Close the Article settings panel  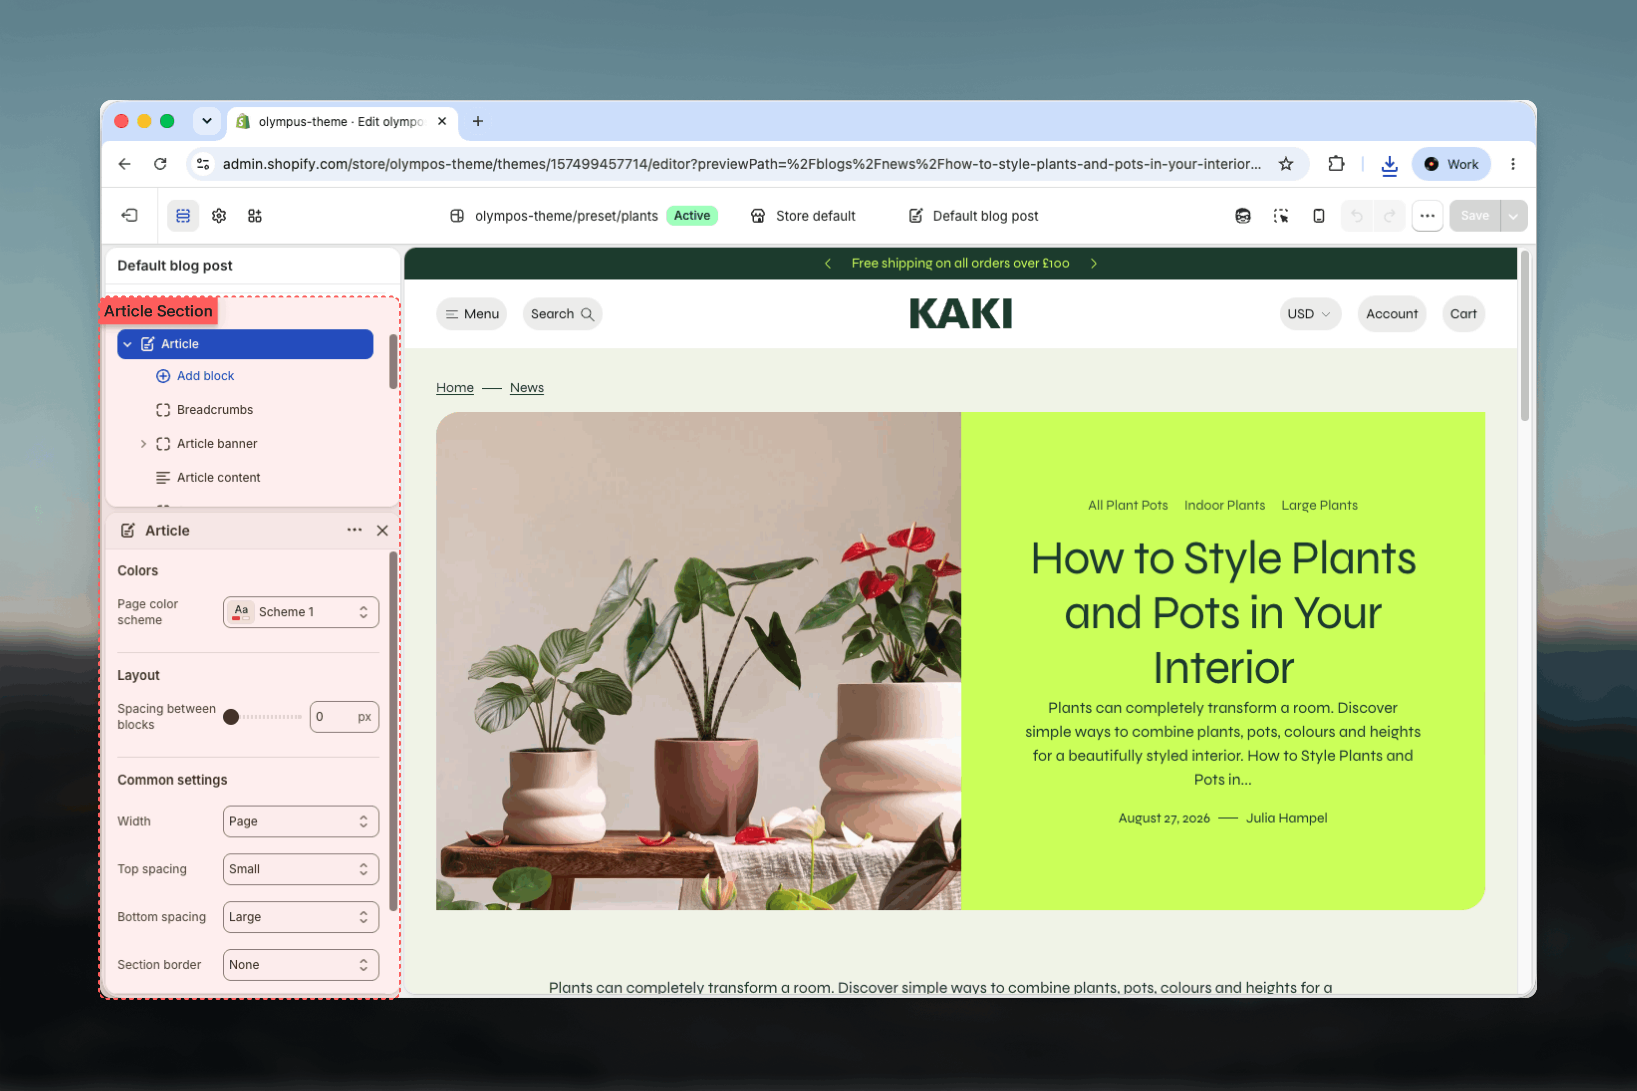383,530
